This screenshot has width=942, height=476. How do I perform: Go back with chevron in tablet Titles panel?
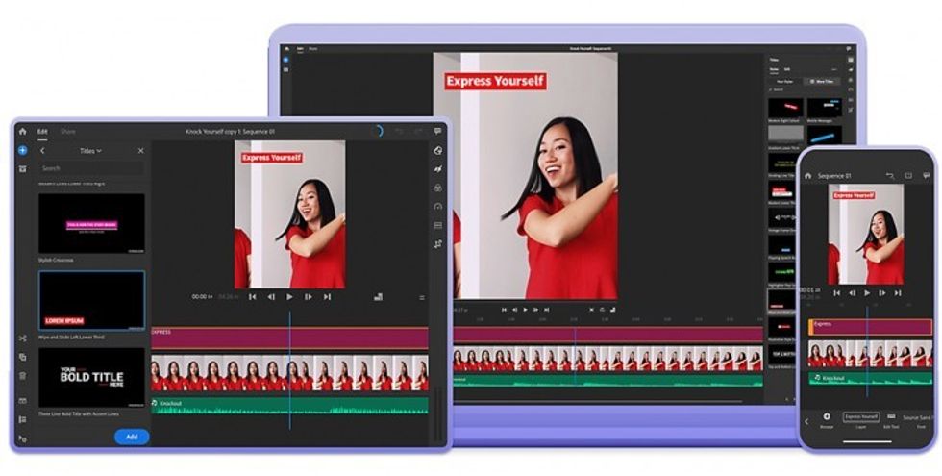(42, 151)
